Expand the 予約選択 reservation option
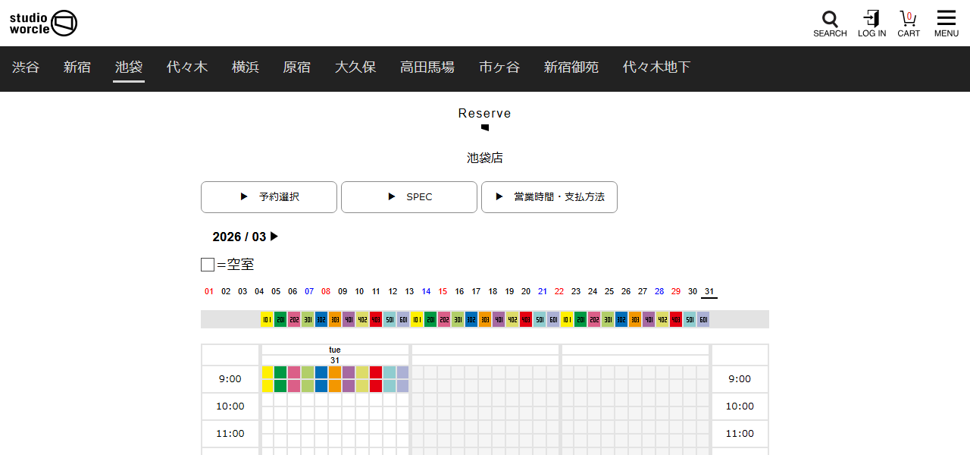 (268, 196)
